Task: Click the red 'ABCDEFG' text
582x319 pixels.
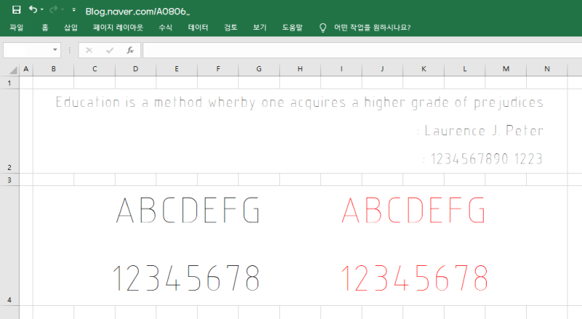Action: click(x=413, y=210)
